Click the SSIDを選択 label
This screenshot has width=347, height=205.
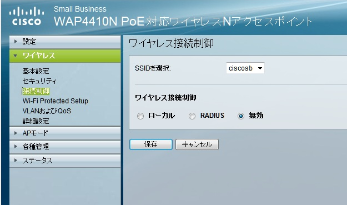[153, 68]
